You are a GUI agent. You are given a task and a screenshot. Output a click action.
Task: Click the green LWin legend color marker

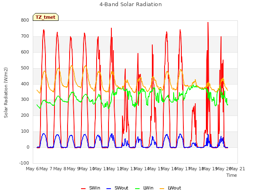pyautogui.click(x=137, y=189)
